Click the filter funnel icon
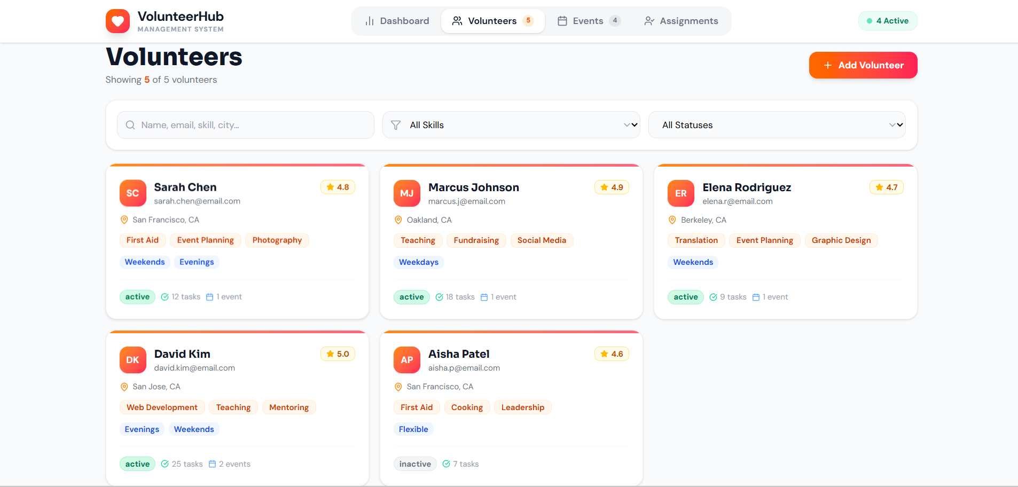Screen dimensions: 1018x487 396,125
